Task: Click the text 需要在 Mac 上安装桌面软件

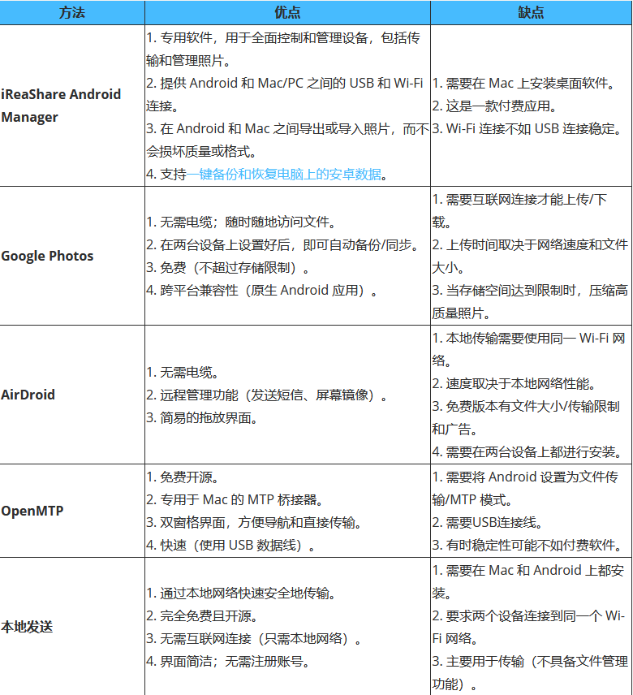Action: pos(527,83)
